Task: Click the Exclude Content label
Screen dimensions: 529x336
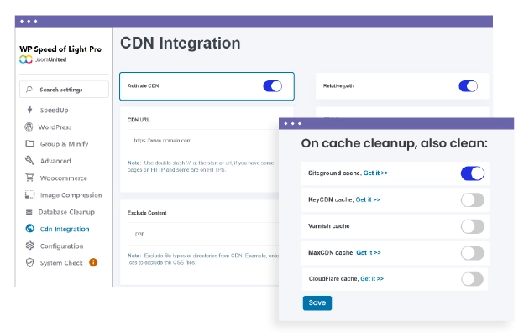Action: [x=147, y=213]
